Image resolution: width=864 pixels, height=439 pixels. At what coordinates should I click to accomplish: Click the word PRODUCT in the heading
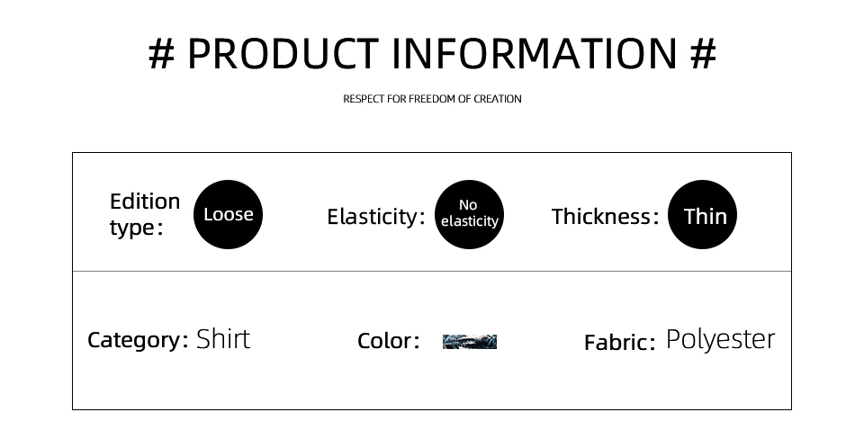coord(283,54)
